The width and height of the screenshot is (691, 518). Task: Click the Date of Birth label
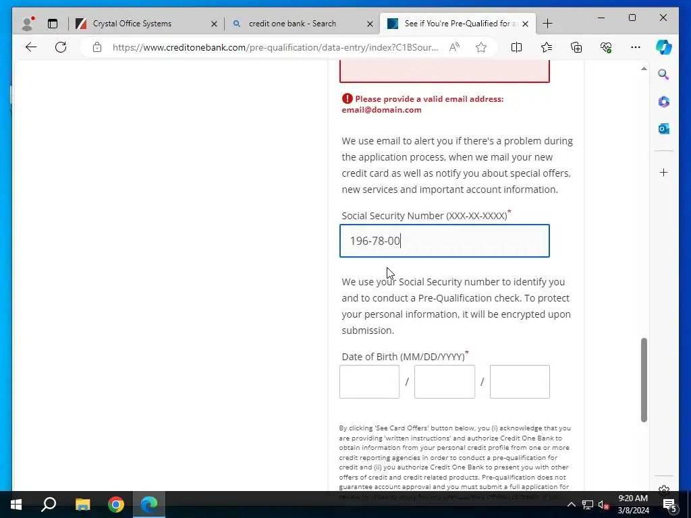[x=404, y=356]
